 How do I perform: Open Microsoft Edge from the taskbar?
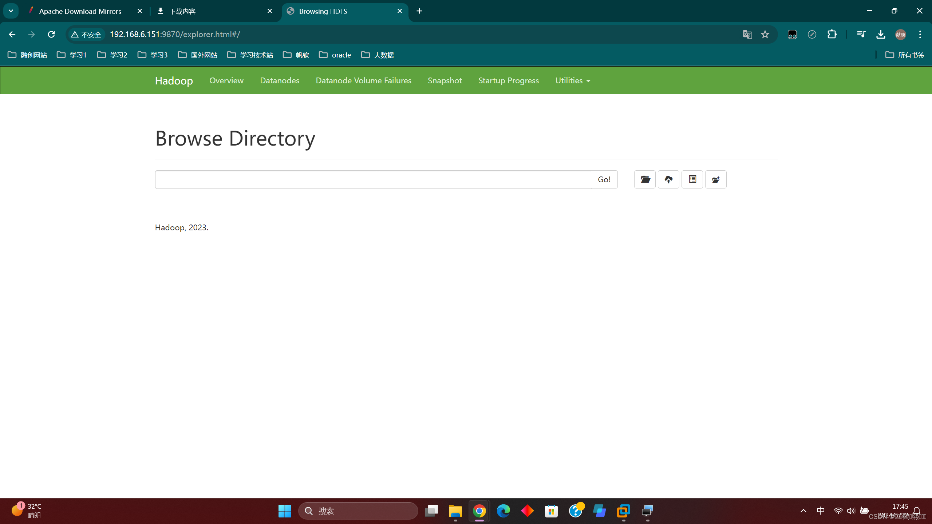[503, 511]
